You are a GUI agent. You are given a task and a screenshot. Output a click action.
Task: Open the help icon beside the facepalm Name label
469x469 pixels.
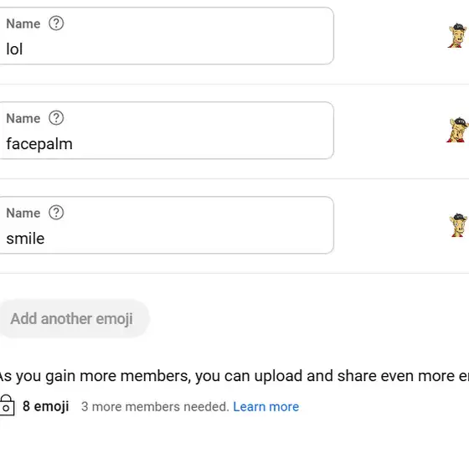coord(56,118)
